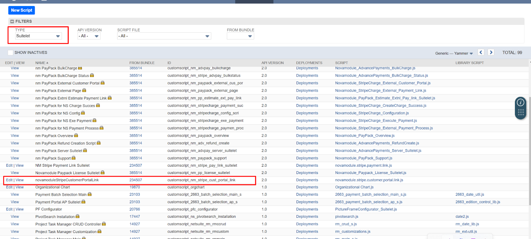Click the New Script button
Image resolution: width=531 pixels, height=239 pixels.
(22, 10)
